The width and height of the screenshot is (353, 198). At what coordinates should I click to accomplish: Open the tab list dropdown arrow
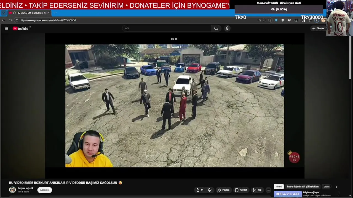(3, 13)
